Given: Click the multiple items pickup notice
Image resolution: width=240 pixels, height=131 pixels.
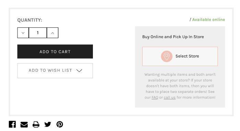Looking at the screenshot, I should [180, 86].
